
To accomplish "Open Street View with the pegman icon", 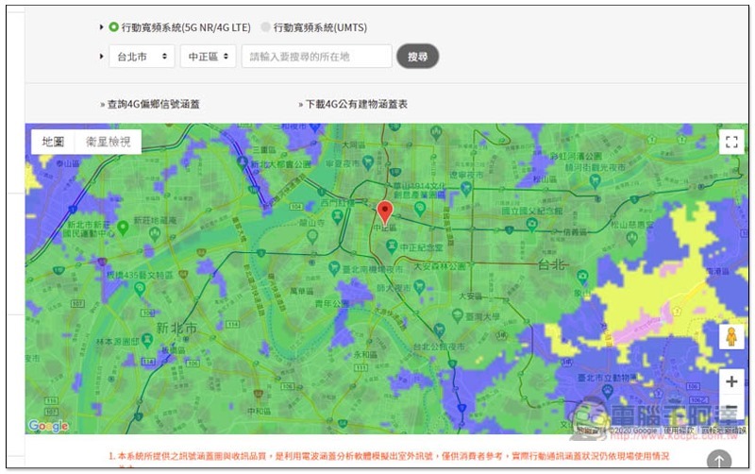I will [731, 337].
